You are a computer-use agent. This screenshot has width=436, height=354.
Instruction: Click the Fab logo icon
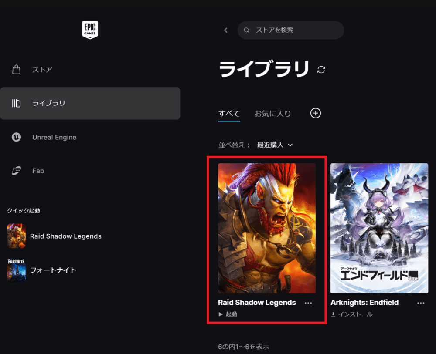17,171
